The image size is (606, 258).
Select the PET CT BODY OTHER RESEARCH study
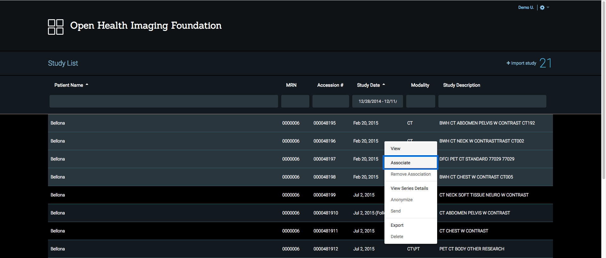point(472,249)
